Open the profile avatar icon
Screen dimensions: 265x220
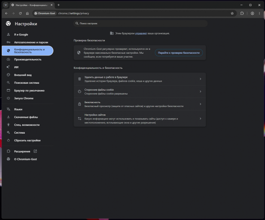coord(252,13)
